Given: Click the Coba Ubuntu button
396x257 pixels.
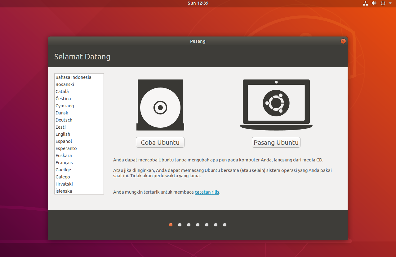Looking at the screenshot, I should click(x=160, y=143).
